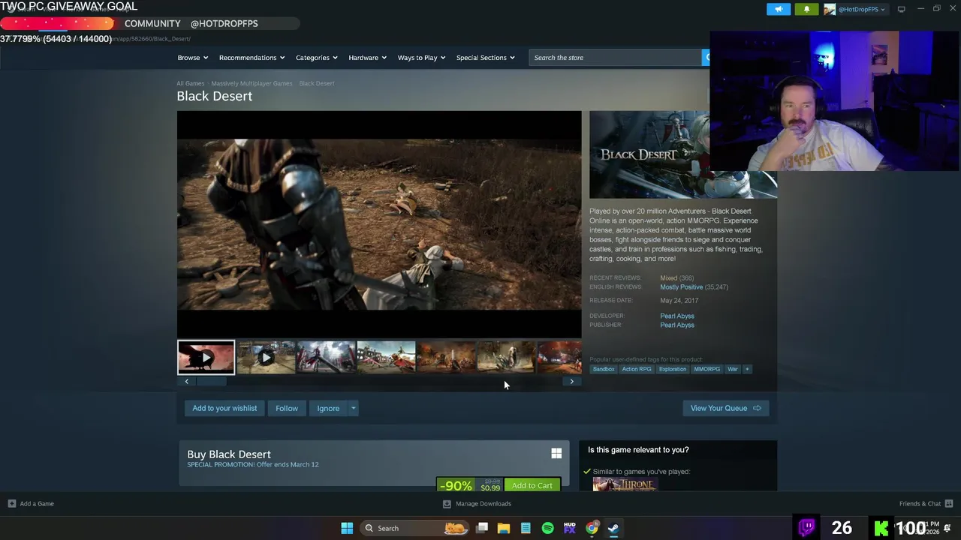Open HUD FX app in taskbar
Screen dimensions: 961x540
569,528
